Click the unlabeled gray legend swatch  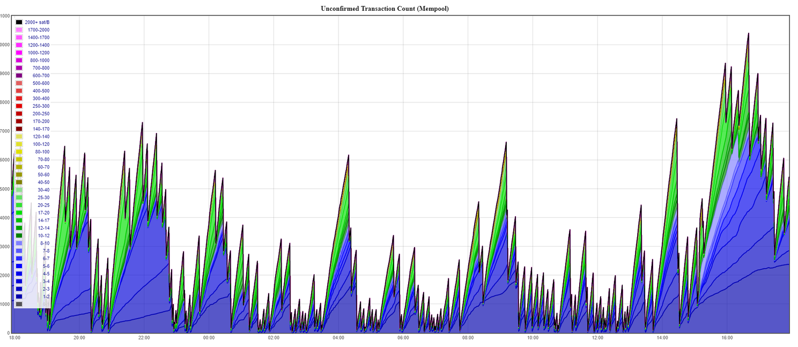(19, 304)
